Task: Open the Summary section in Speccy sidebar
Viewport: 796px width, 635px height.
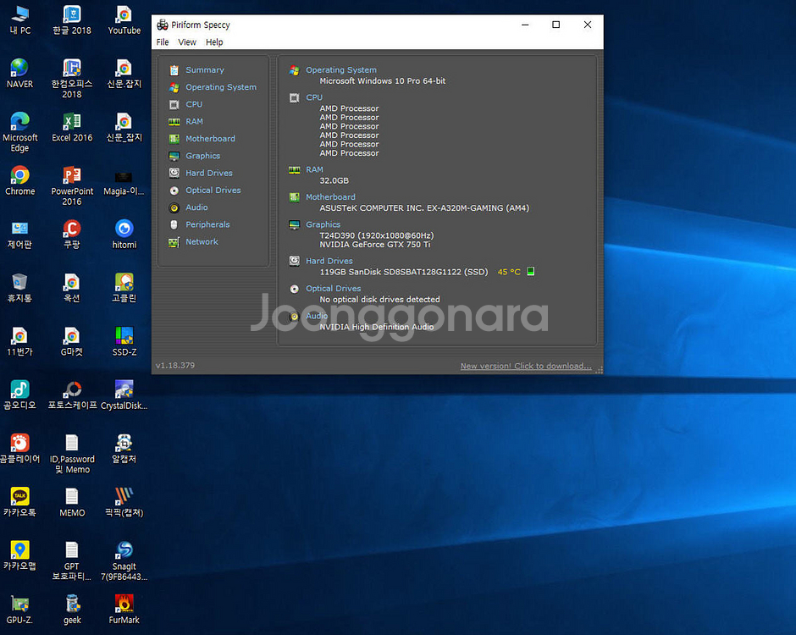Action: pos(205,70)
